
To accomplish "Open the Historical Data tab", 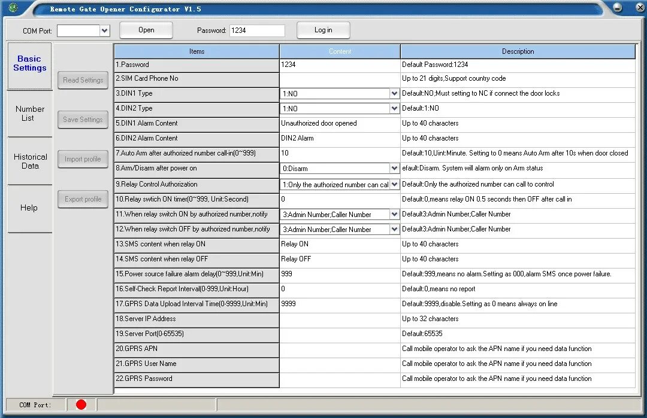I will pos(30,161).
